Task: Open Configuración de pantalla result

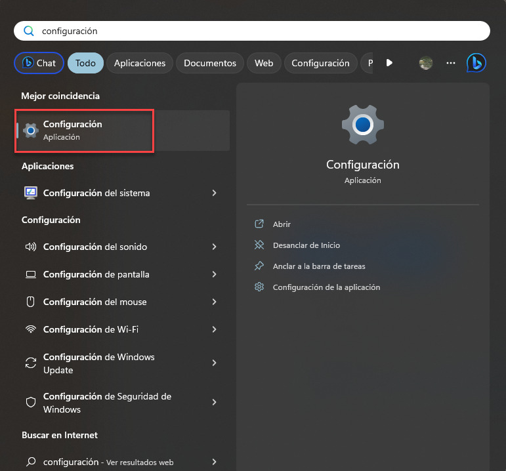Action: (x=122, y=274)
